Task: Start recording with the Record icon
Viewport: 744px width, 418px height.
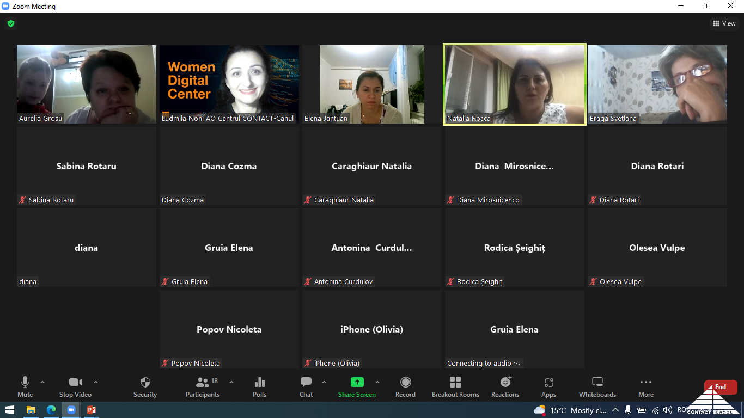Action: pyautogui.click(x=405, y=383)
